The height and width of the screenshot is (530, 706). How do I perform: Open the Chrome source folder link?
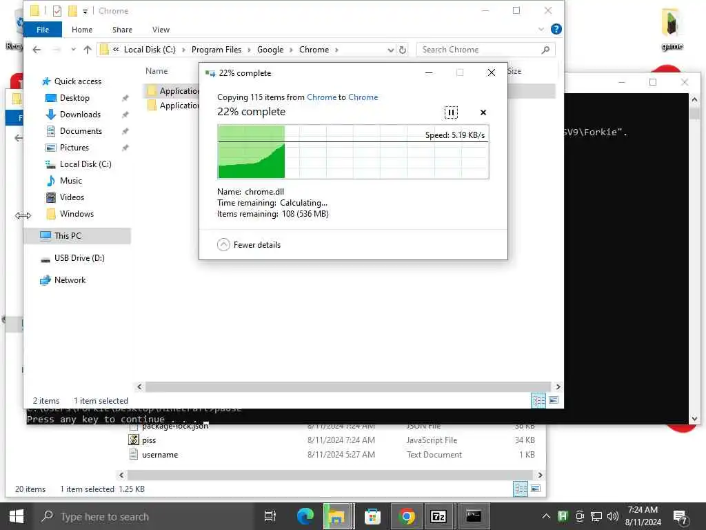(321, 97)
